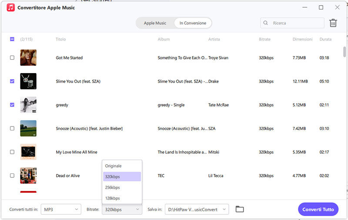This screenshot has height=220, width=348.
Task: Uncheck the greedy song checkbox
Action: [x=12, y=105]
